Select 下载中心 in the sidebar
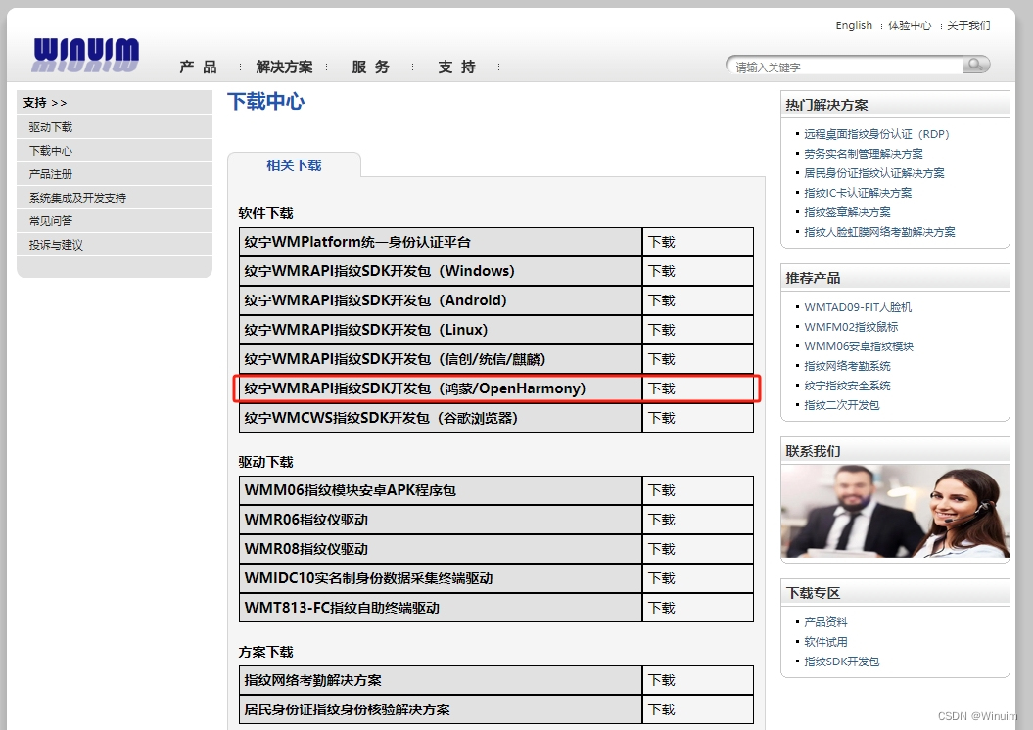This screenshot has width=1033, height=730. (x=114, y=151)
